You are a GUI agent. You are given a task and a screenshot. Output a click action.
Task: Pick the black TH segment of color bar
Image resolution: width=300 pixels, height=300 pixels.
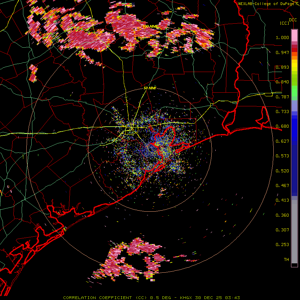coord(294,265)
